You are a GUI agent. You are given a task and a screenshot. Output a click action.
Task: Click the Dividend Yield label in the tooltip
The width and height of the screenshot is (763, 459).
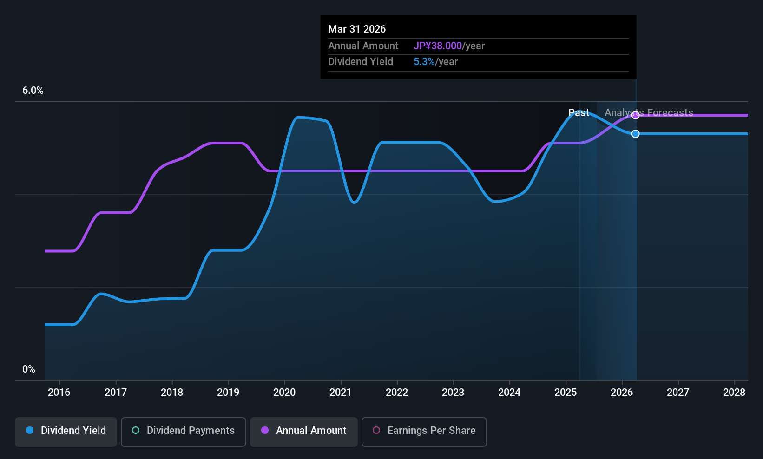pyautogui.click(x=361, y=62)
